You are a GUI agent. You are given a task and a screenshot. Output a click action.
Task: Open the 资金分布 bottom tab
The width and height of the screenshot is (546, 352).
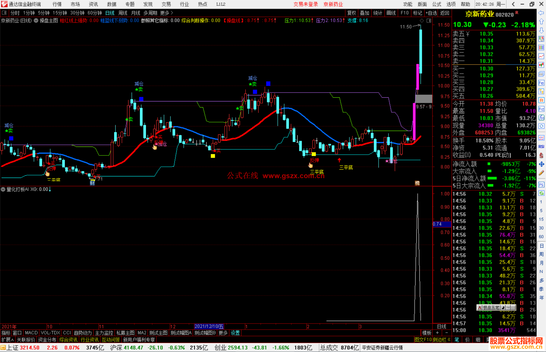point(47,340)
